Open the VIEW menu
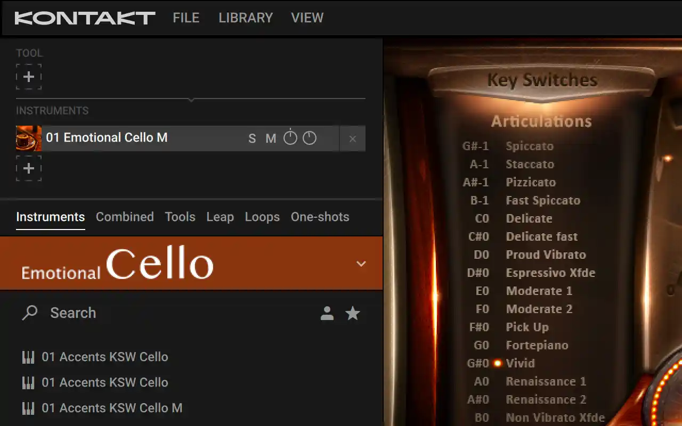Screen dimensions: 682x426 (307, 18)
